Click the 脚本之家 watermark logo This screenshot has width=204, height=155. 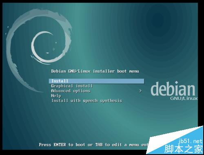pyautogui.click(x=183, y=149)
